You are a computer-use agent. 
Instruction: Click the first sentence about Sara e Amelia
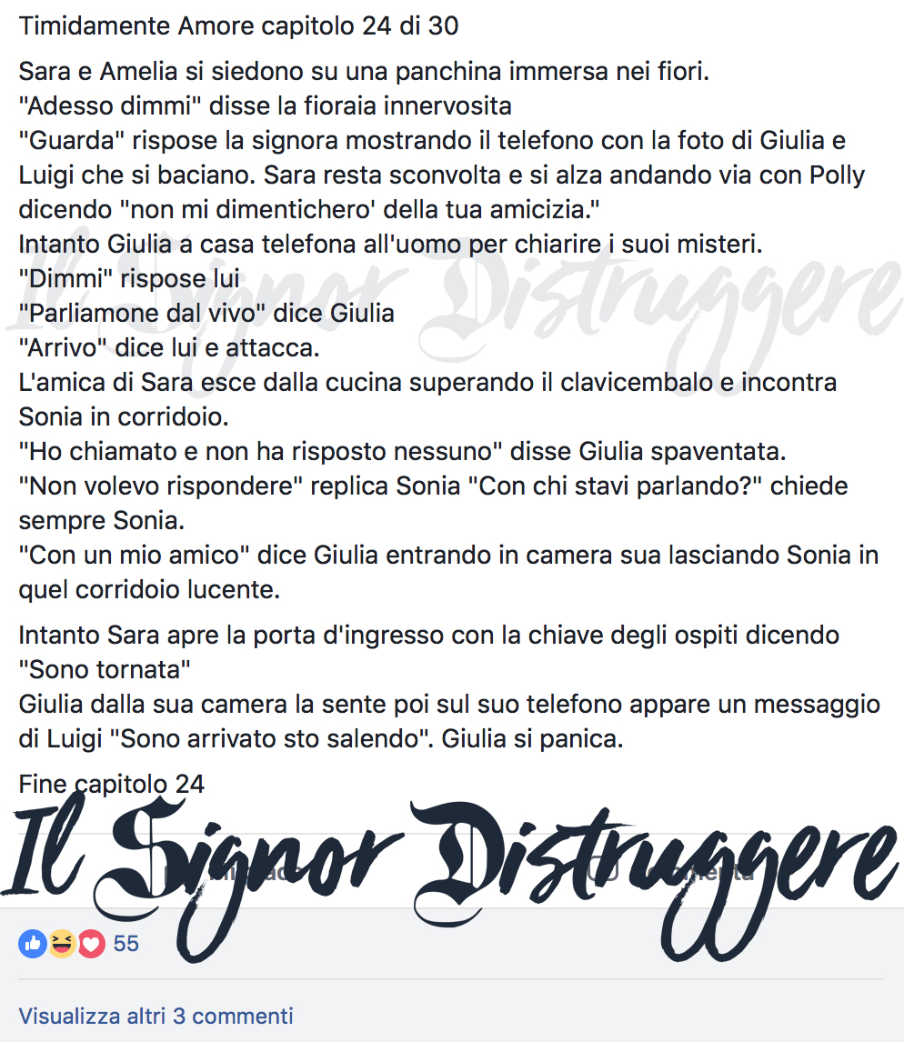(x=365, y=71)
